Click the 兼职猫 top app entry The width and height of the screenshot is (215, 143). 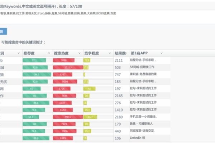click(x=143, y=74)
